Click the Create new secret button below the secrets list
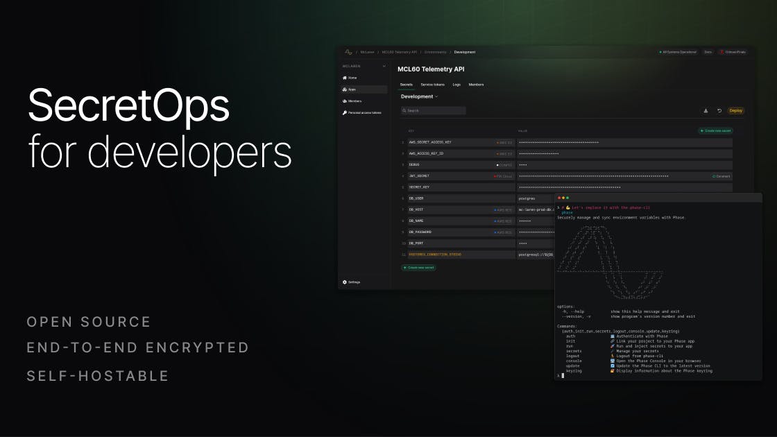The image size is (777, 437). [x=419, y=268]
